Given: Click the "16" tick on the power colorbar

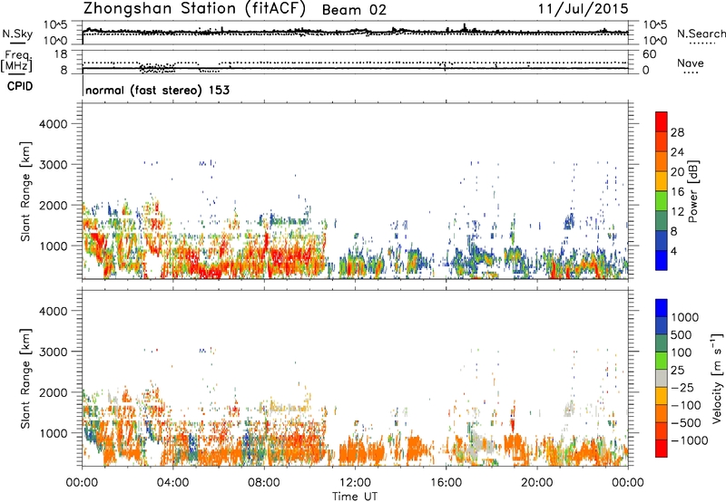Looking at the screenshot, I should pos(677,192).
